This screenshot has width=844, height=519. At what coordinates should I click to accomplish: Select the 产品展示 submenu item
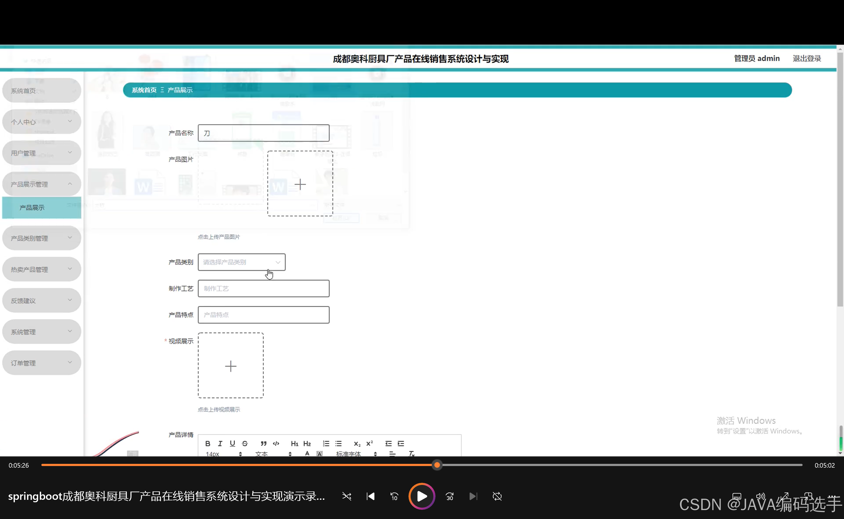[x=42, y=208]
